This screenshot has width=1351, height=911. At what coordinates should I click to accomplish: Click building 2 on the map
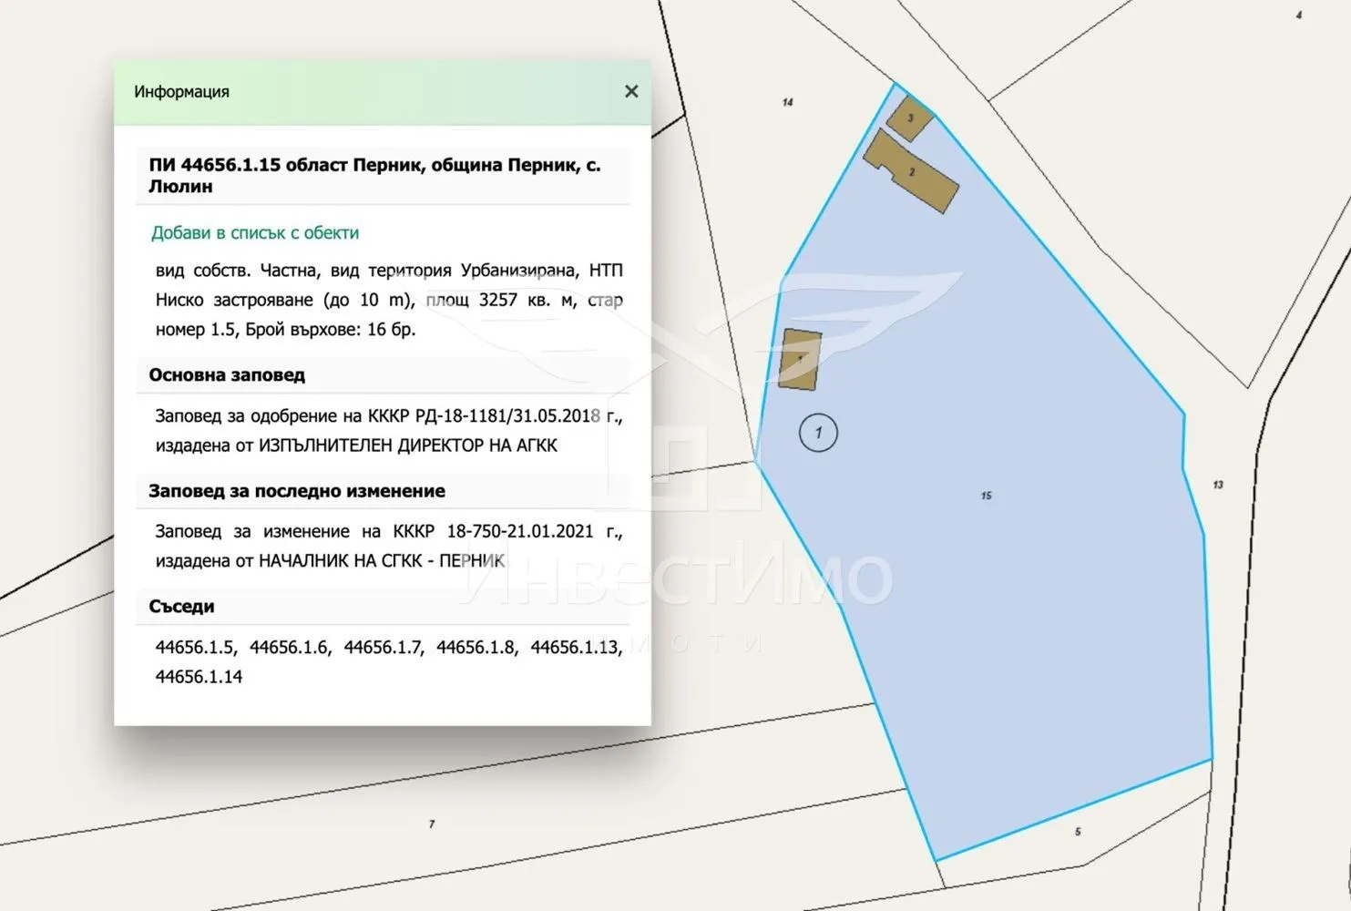click(911, 171)
